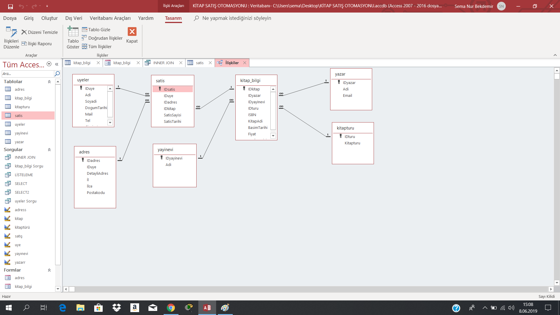
Task: Switch to the INNER JOIN document tab
Action: point(163,63)
